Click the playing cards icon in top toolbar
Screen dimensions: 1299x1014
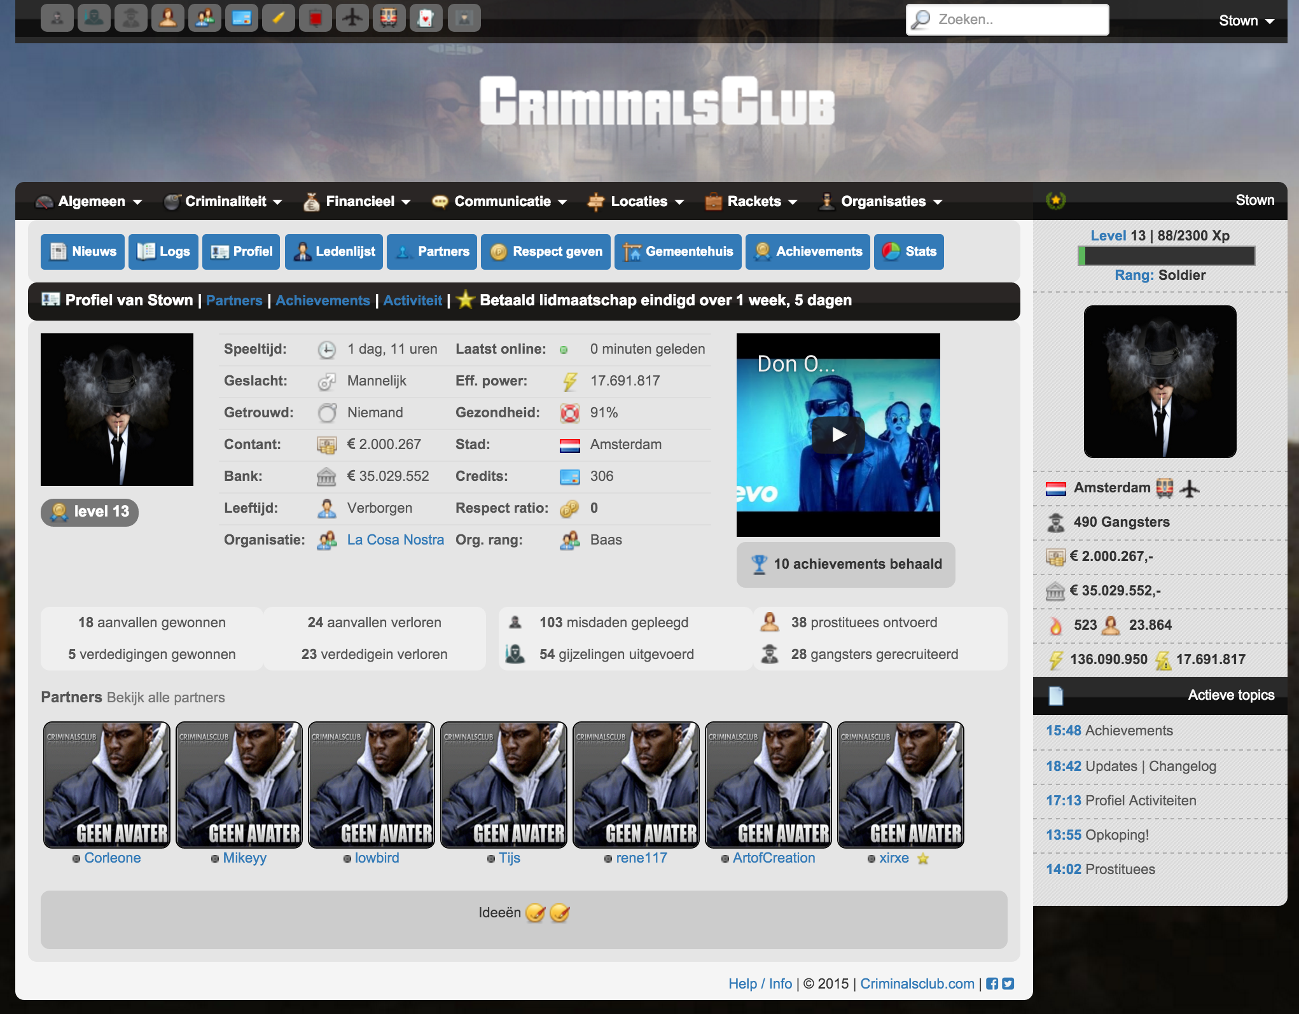(426, 18)
